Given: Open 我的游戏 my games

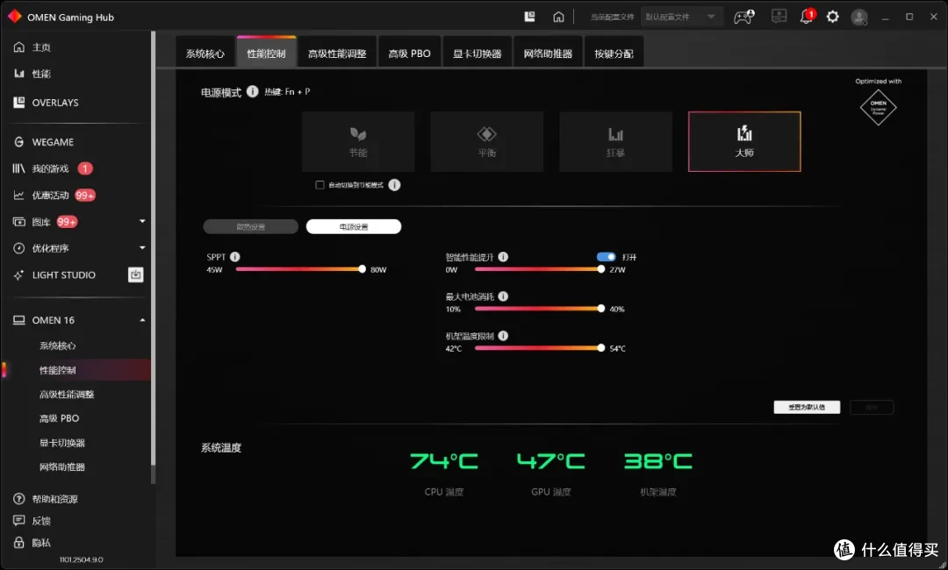Looking at the screenshot, I should 52,168.
